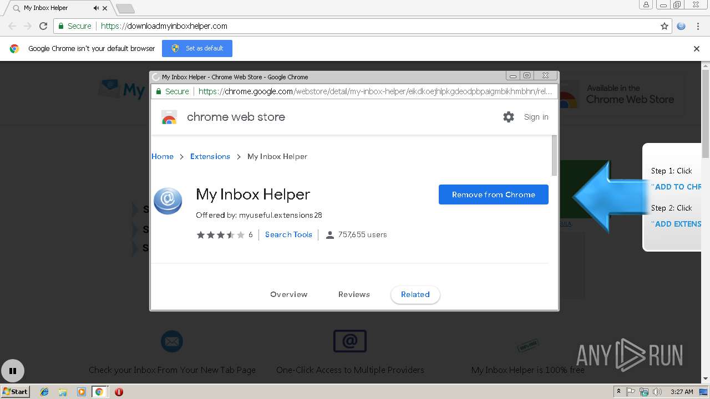This screenshot has height=399, width=710.
Task: Reload the downloadmyinboxhelper.com page
Action: click(43, 26)
